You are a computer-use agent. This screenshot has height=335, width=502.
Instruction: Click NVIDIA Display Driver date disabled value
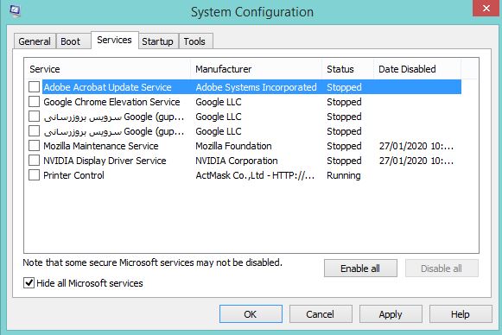coord(416,161)
